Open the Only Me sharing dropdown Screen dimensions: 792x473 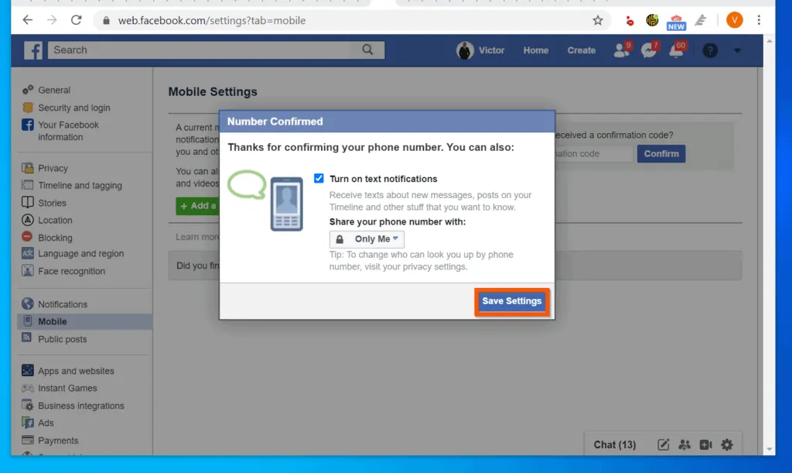point(367,239)
